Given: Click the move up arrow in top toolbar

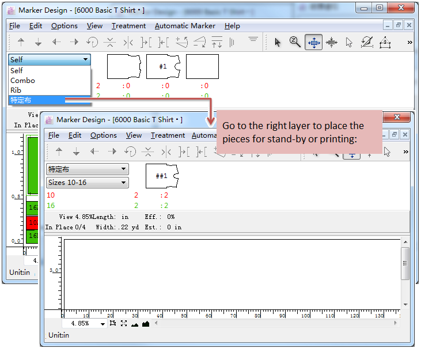Looking at the screenshot, I should tap(21, 42).
